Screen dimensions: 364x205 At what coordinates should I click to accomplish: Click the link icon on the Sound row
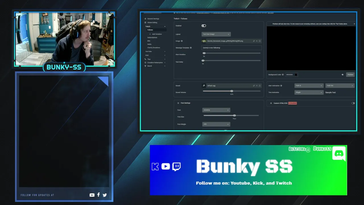[254, 85]
